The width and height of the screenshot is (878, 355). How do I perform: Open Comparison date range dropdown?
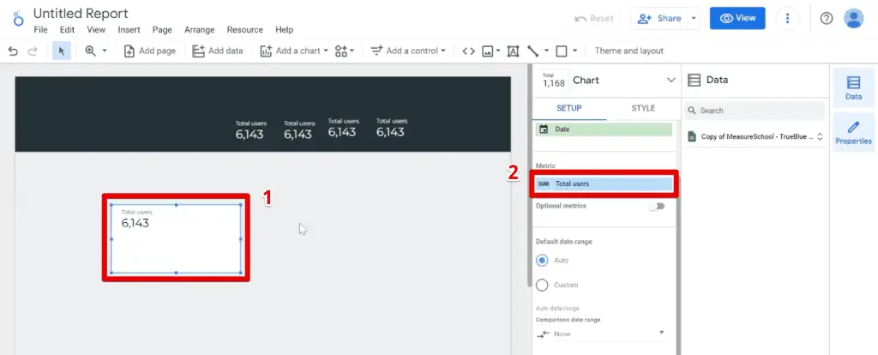click(601, 334)
